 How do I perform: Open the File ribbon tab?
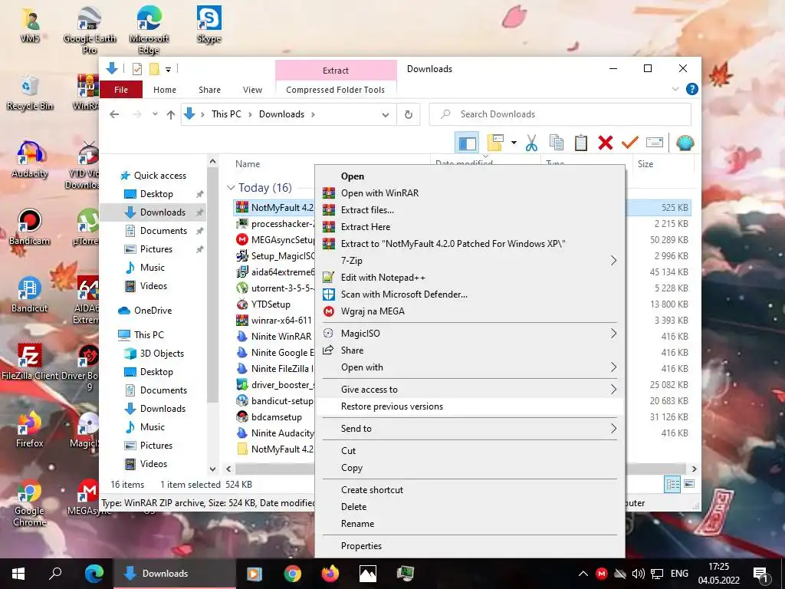tap(121, 90)
